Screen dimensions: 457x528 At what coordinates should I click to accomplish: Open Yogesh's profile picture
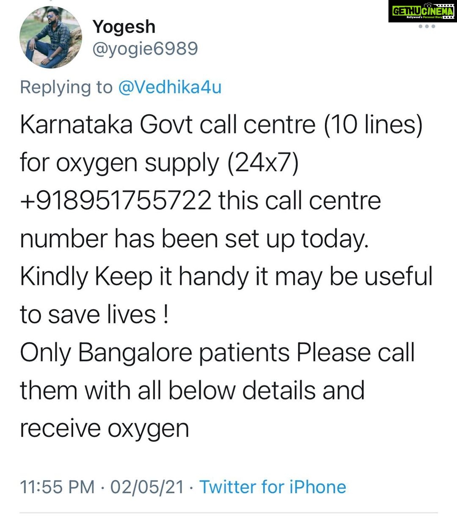51,38
